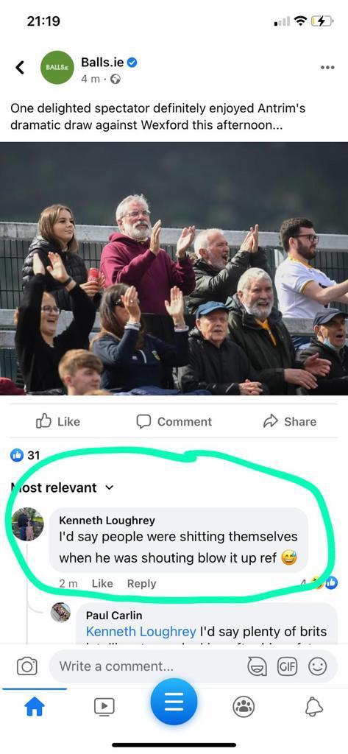Like Kenneth Loughrey's comment
Viewport: 348px width, 754px height.
click(102, 583)
